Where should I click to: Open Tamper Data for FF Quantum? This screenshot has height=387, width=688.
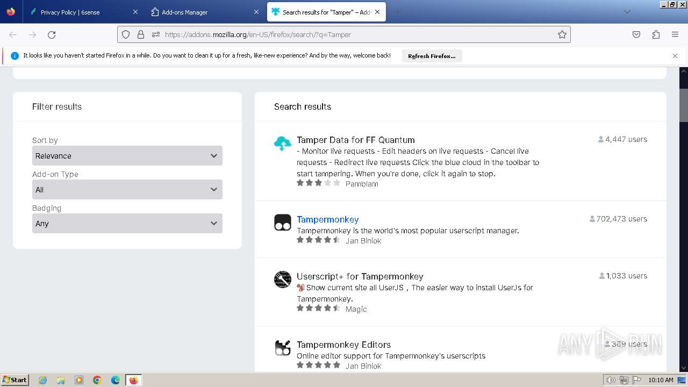[356, 140]
